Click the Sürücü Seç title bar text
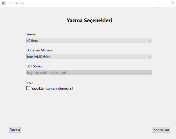The height and width of the screenshot is (139, 176). pyautogui.click(x=16, y=3)
